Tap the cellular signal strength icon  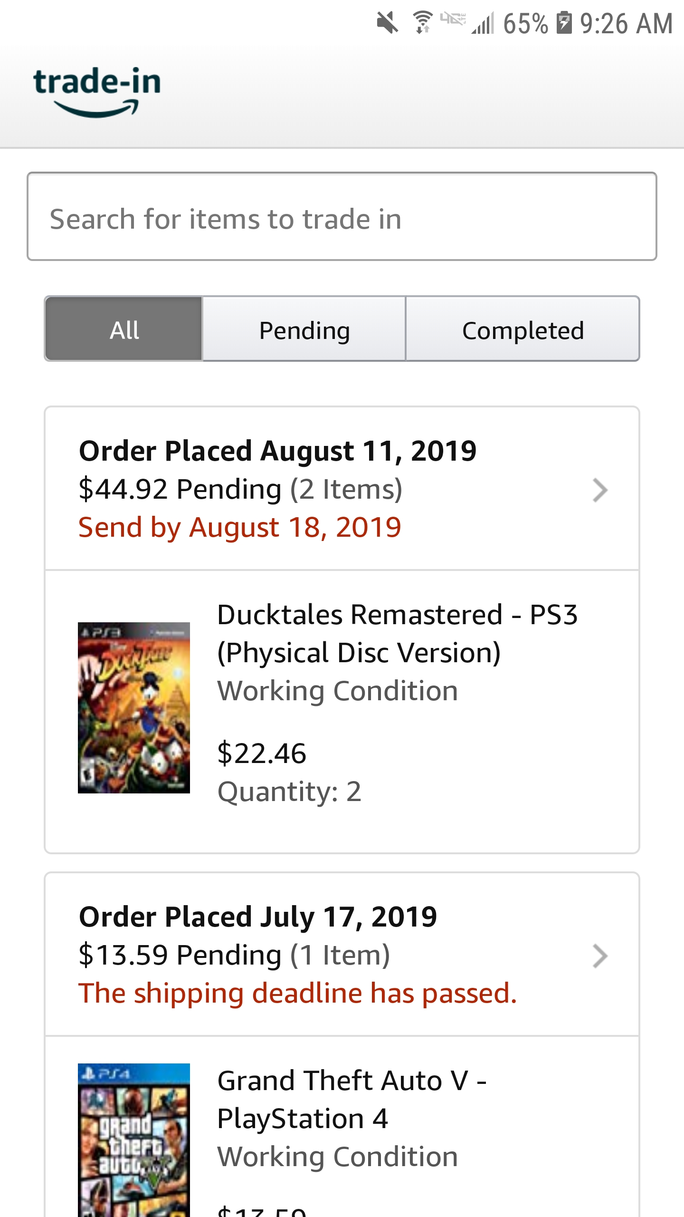(483, 23)
